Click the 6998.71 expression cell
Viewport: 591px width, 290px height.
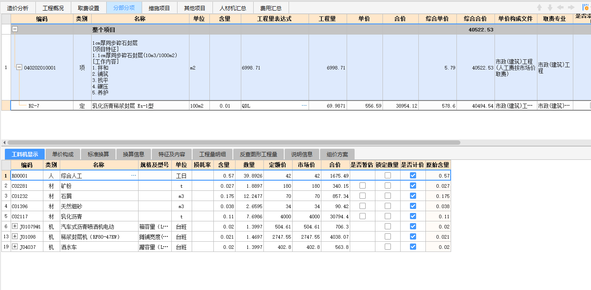[275, 68]
